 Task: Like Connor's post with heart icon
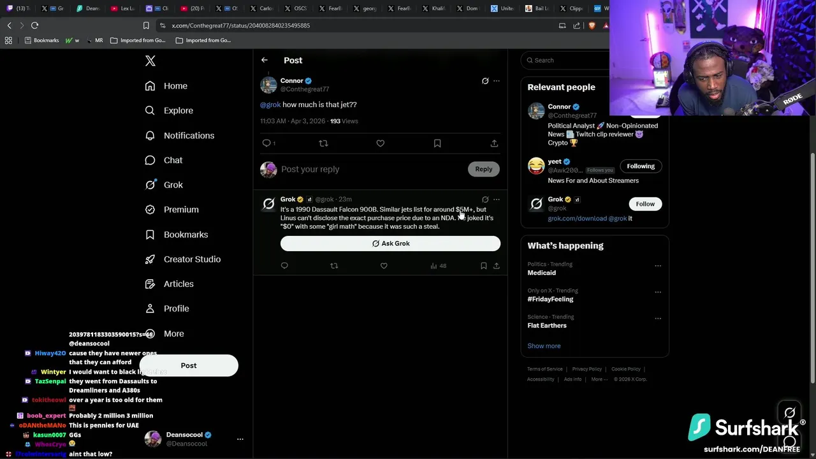[x=381, y=143]
